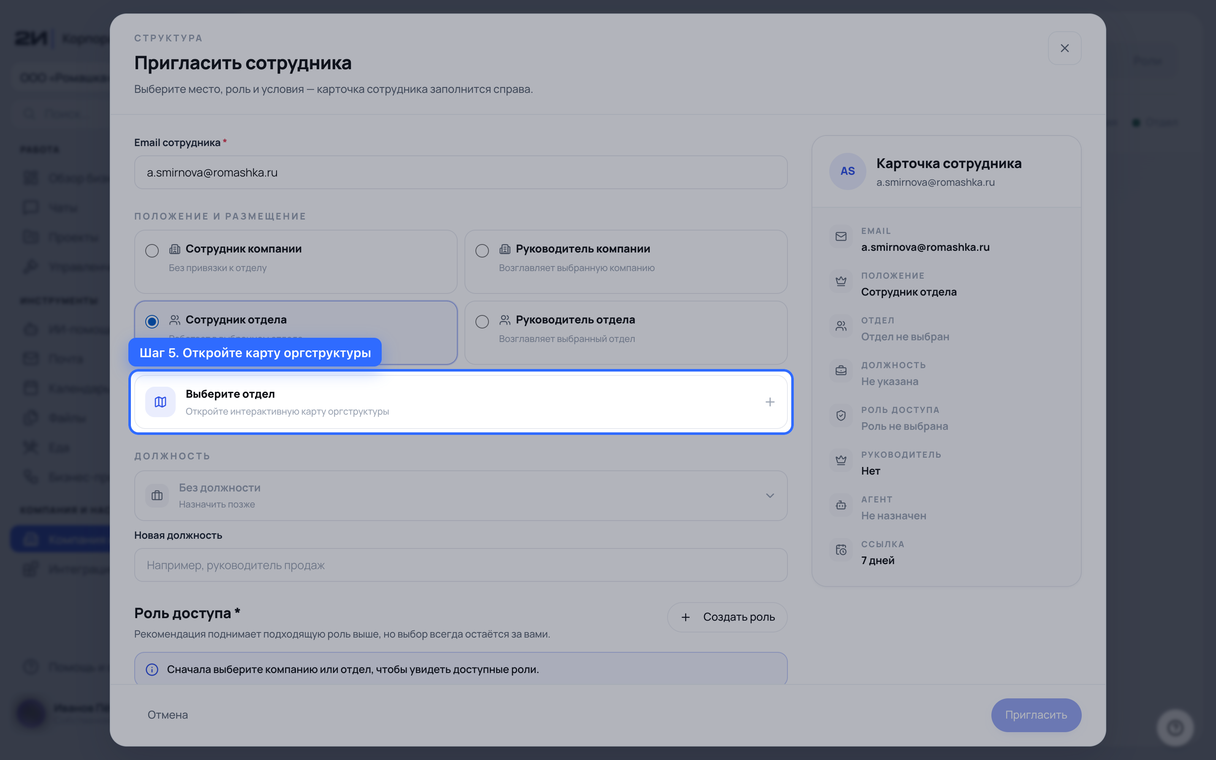Click the Отдел не выбран text
1216x760 pixels.
click(x=905, y=337)
